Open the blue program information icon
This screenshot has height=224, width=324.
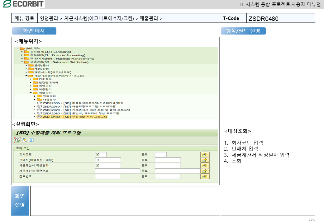pyautogui.click(x=31, y=140)
